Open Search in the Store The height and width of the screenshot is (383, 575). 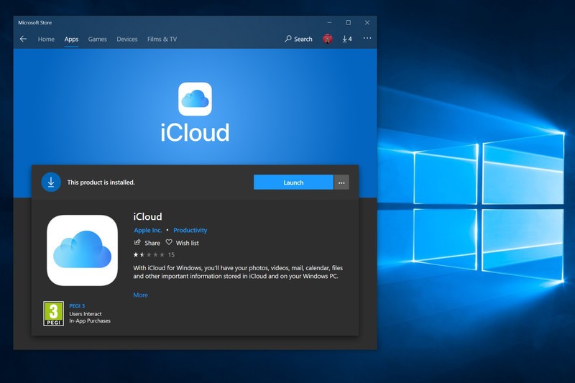click(298, 39)
